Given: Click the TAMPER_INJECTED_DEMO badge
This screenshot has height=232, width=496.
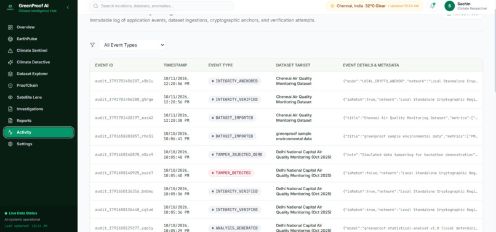Looking at the screenshot, I should [x=237, y=155].
